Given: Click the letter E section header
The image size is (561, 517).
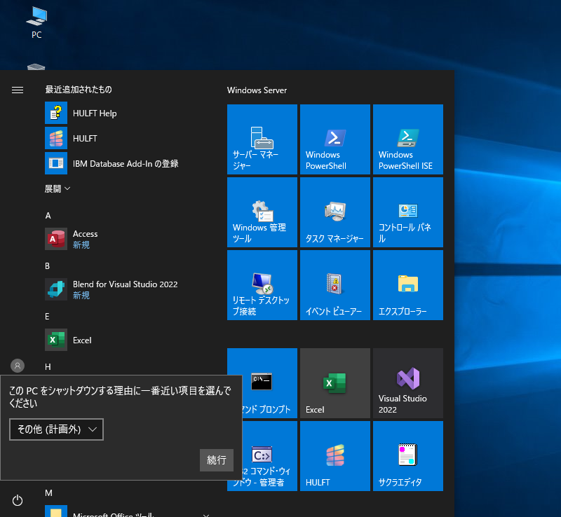Looking at the screenshot, I should click(x=47, y=317).
